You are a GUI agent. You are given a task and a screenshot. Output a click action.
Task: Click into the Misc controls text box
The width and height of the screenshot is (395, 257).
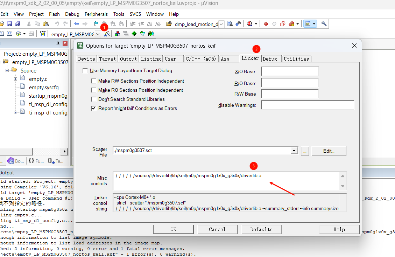(x=224, y=181)
